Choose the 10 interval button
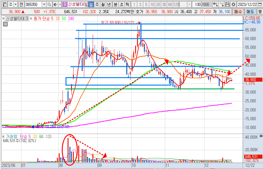Viewport: 263px width, 169px height. pos(152,4)
